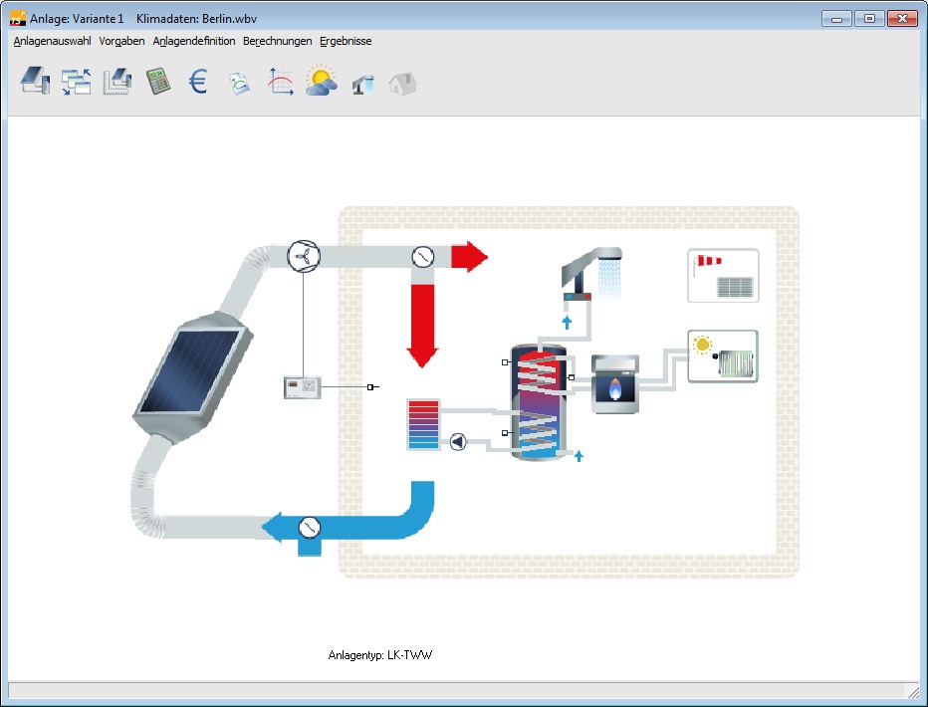
Task: Click the gauge on blue return duct
Action: (x=309, y=527)
